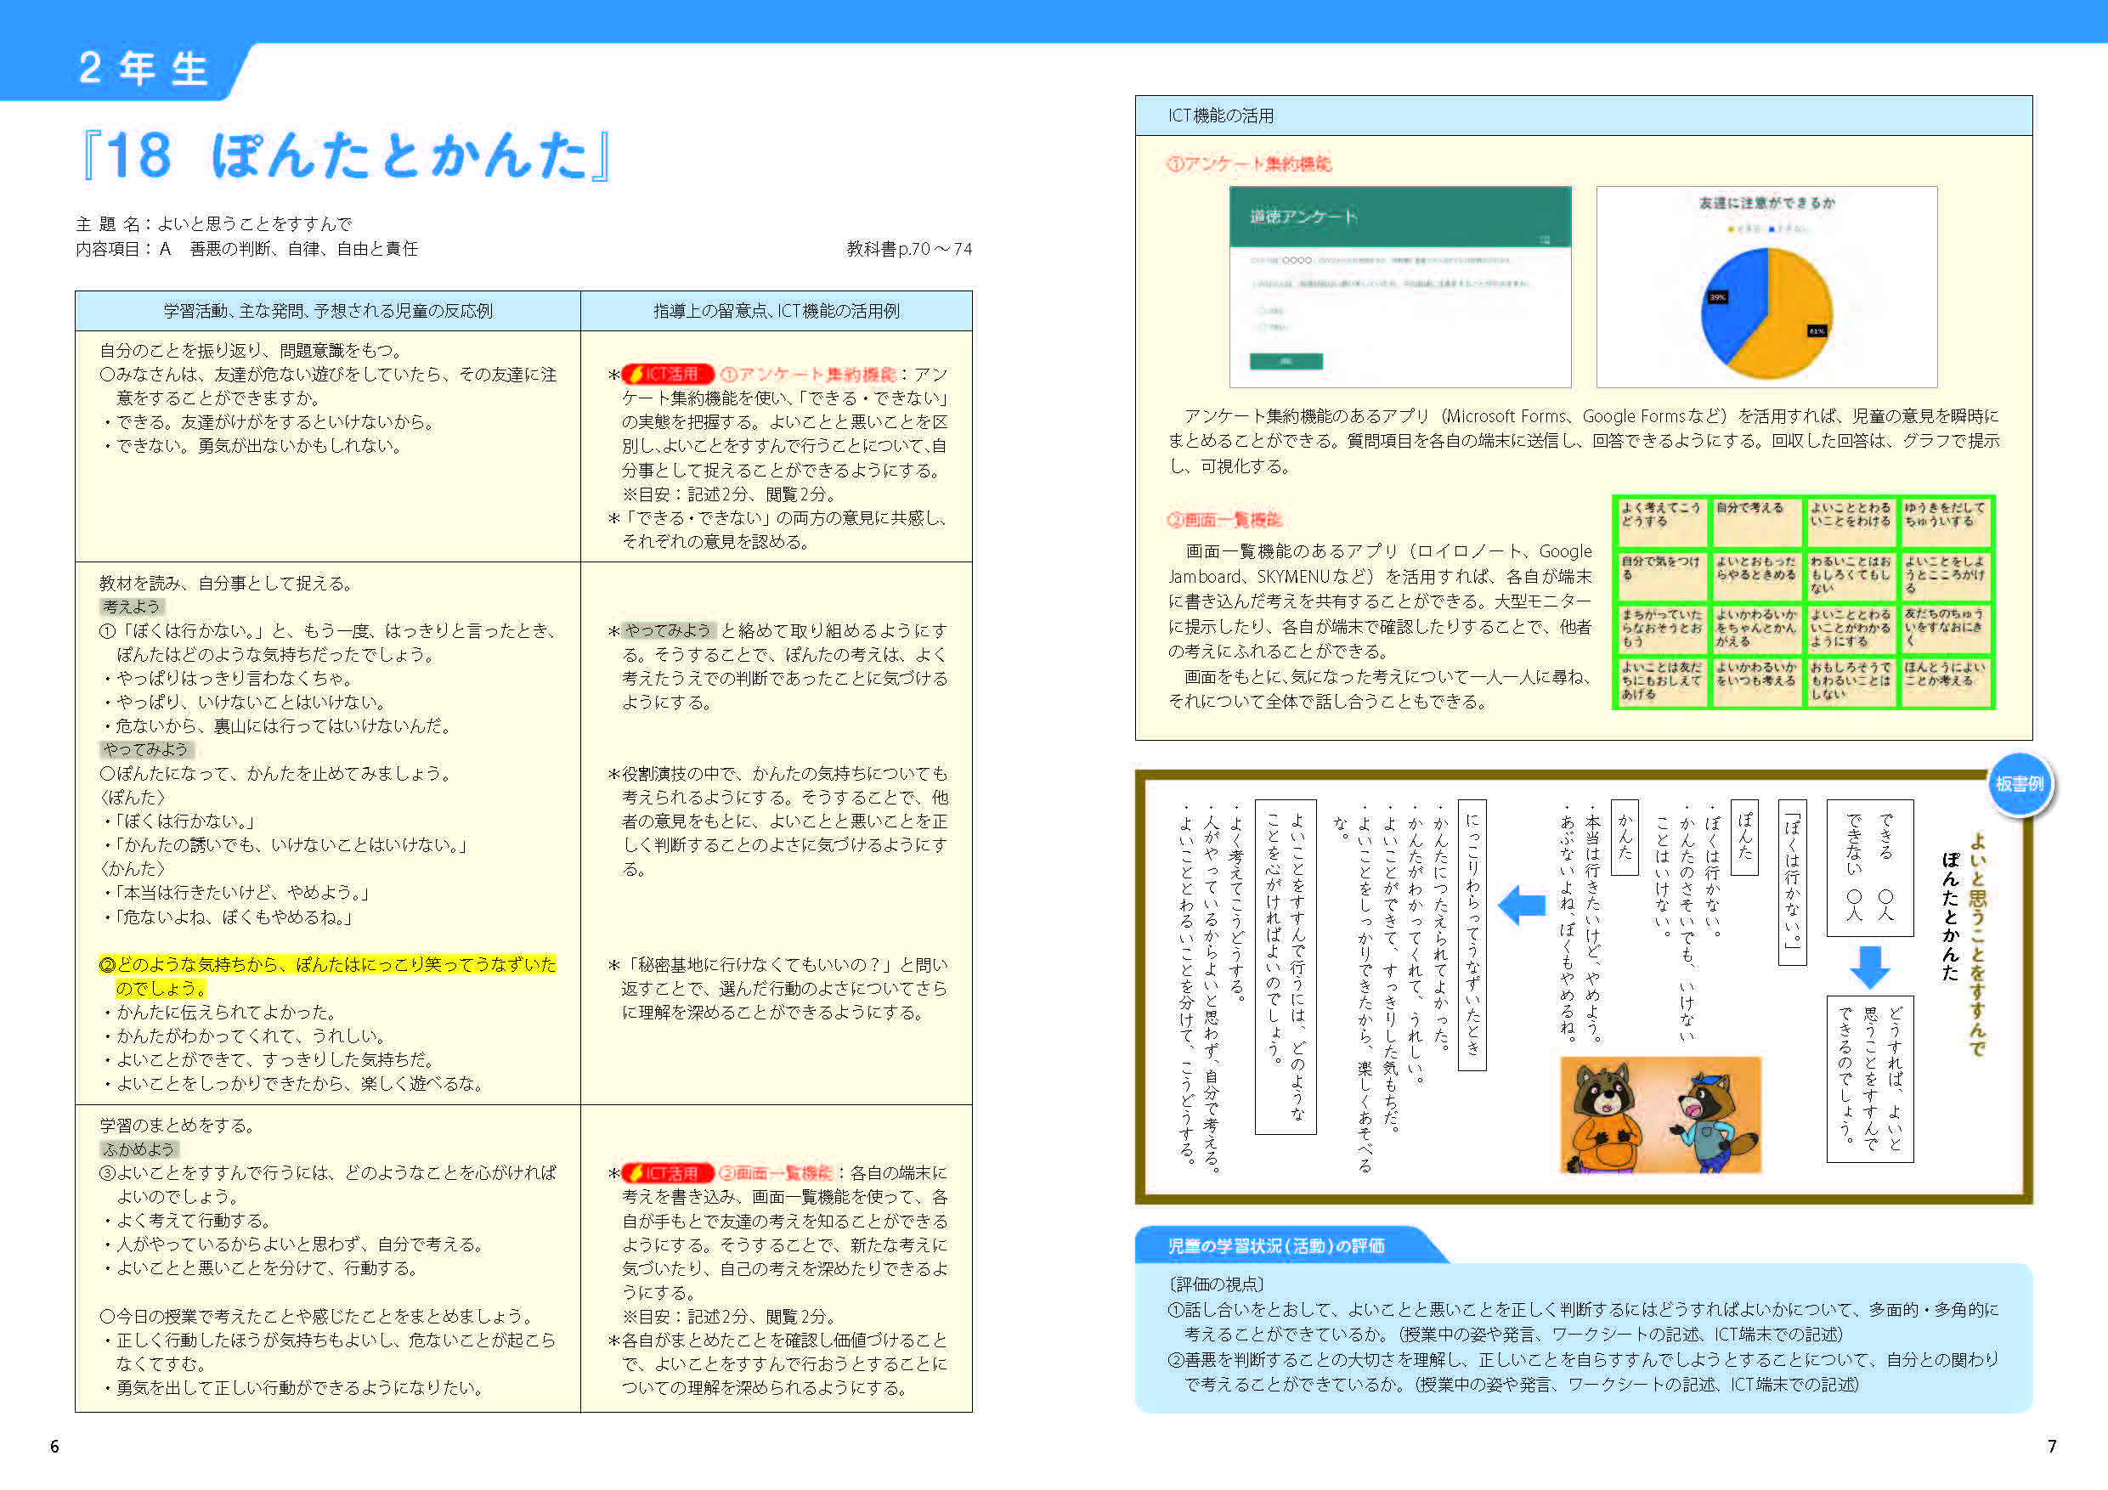The height and width of the screenshot is (1490, 2108).
Task: Click the round 板書例 badge
Action: [2019, 783]
